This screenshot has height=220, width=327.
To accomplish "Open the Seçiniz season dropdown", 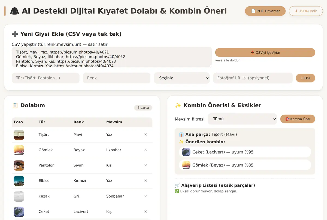I will [182, 78].
